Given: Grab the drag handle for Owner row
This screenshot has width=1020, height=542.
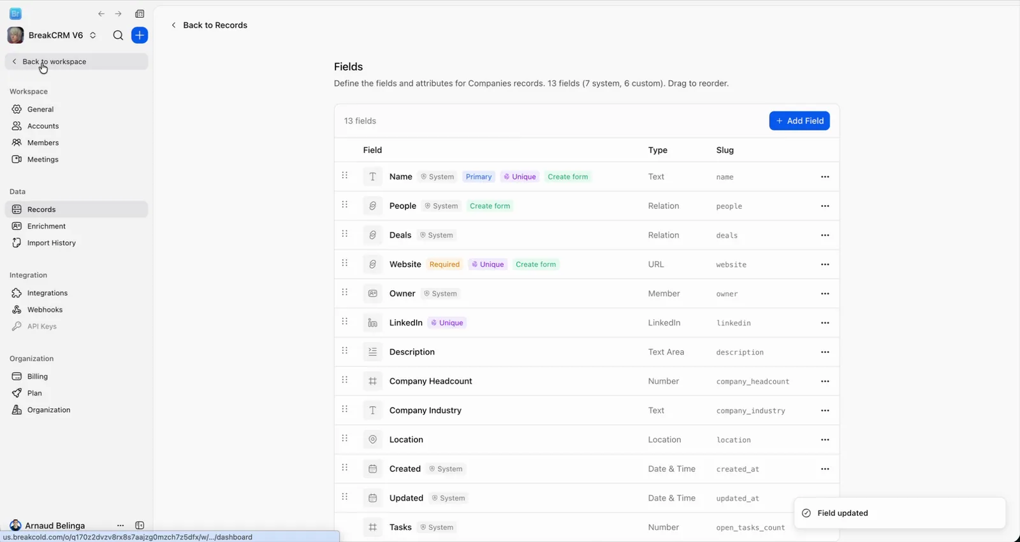Looking at the screenshot, I should [345, 292].
